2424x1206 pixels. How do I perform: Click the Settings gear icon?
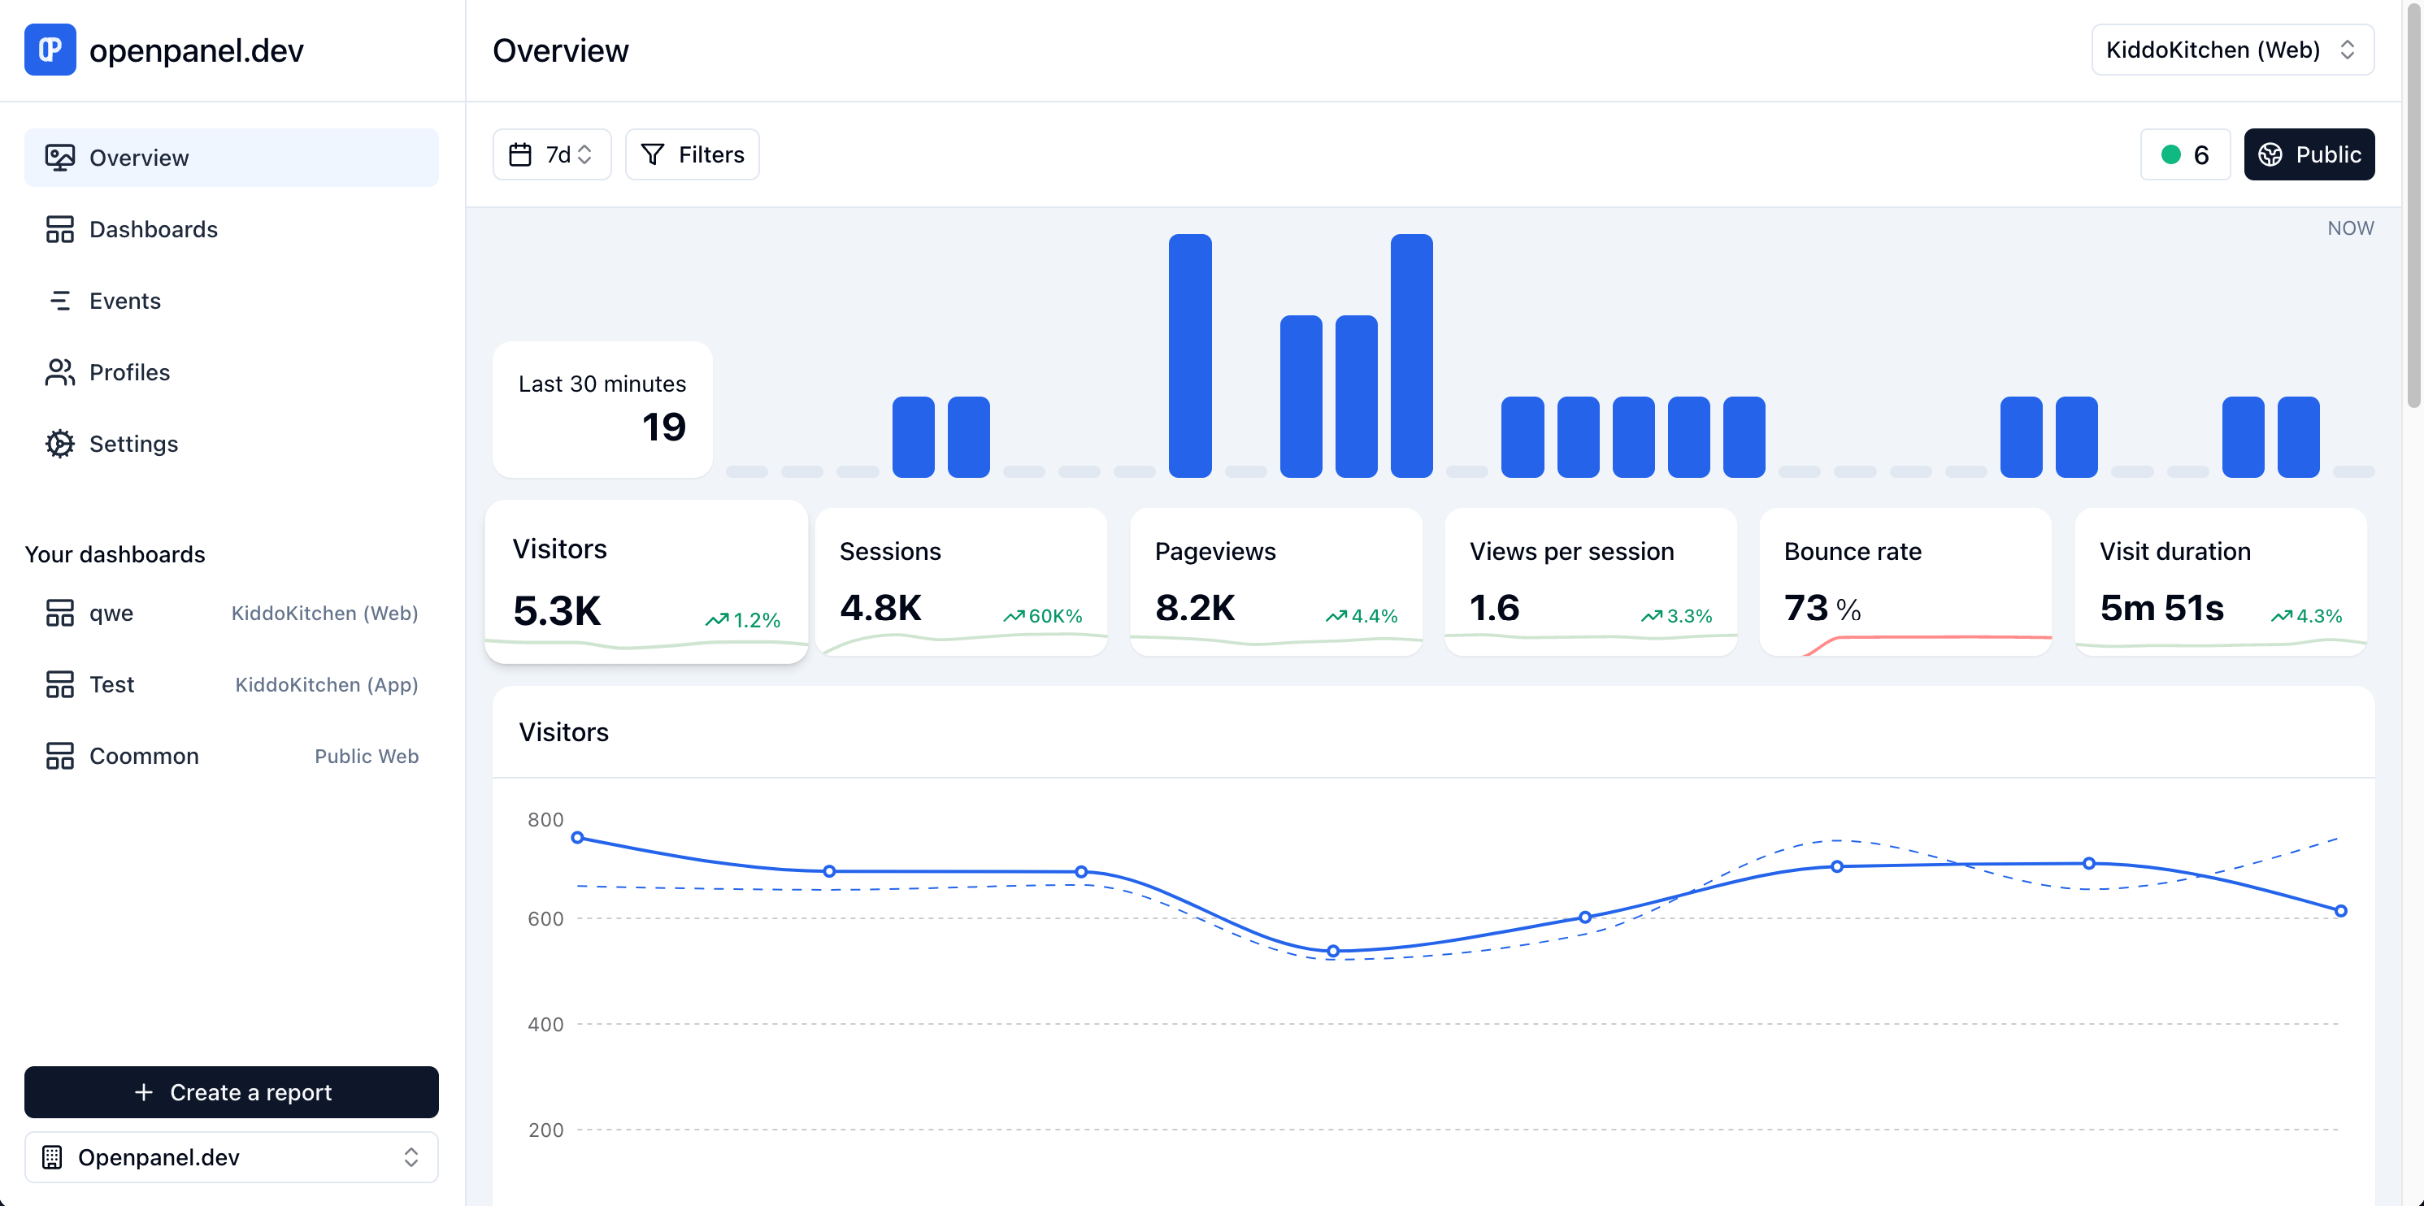[x=59, y=445]
